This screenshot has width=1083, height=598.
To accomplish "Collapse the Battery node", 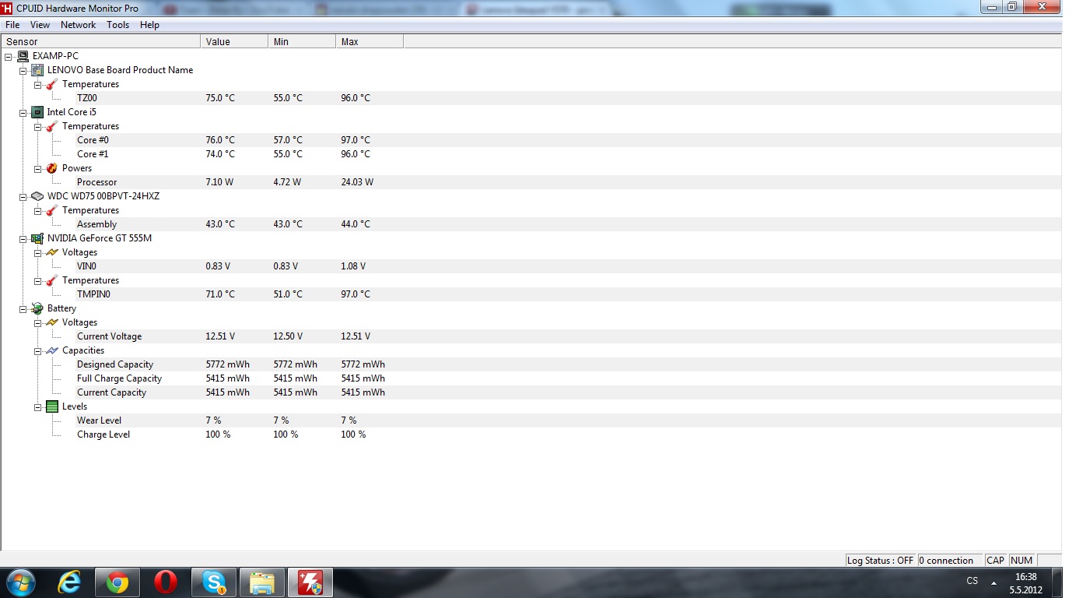I will (x=23, y=308).
